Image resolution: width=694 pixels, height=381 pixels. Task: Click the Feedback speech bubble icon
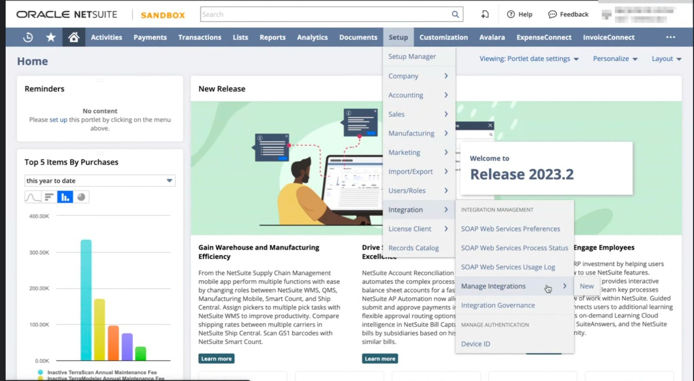tap(552, 14)
